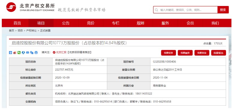
Task: Share to Weibo icon
Action: point(15,53)
